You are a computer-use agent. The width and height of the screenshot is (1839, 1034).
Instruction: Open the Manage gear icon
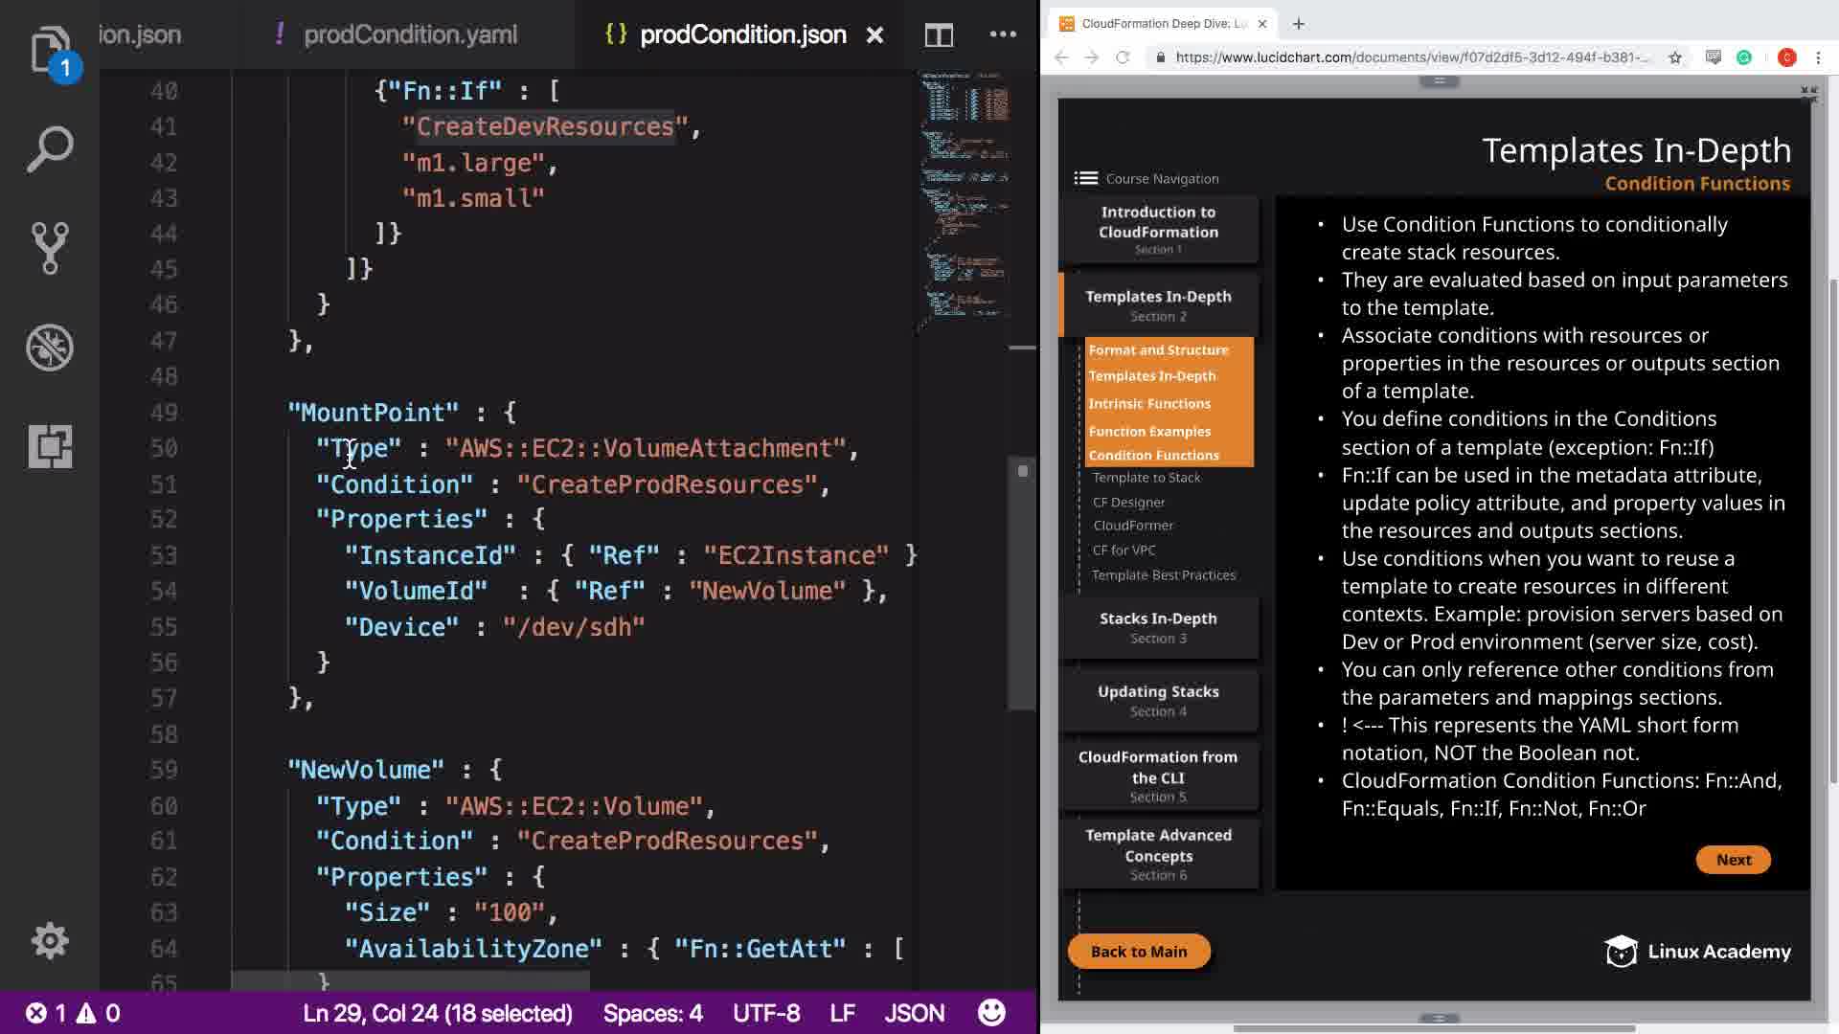(49, 941)
